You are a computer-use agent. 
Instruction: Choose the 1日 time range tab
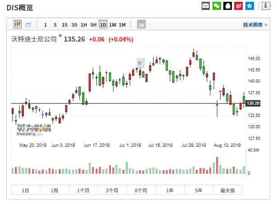pos(25,190)
